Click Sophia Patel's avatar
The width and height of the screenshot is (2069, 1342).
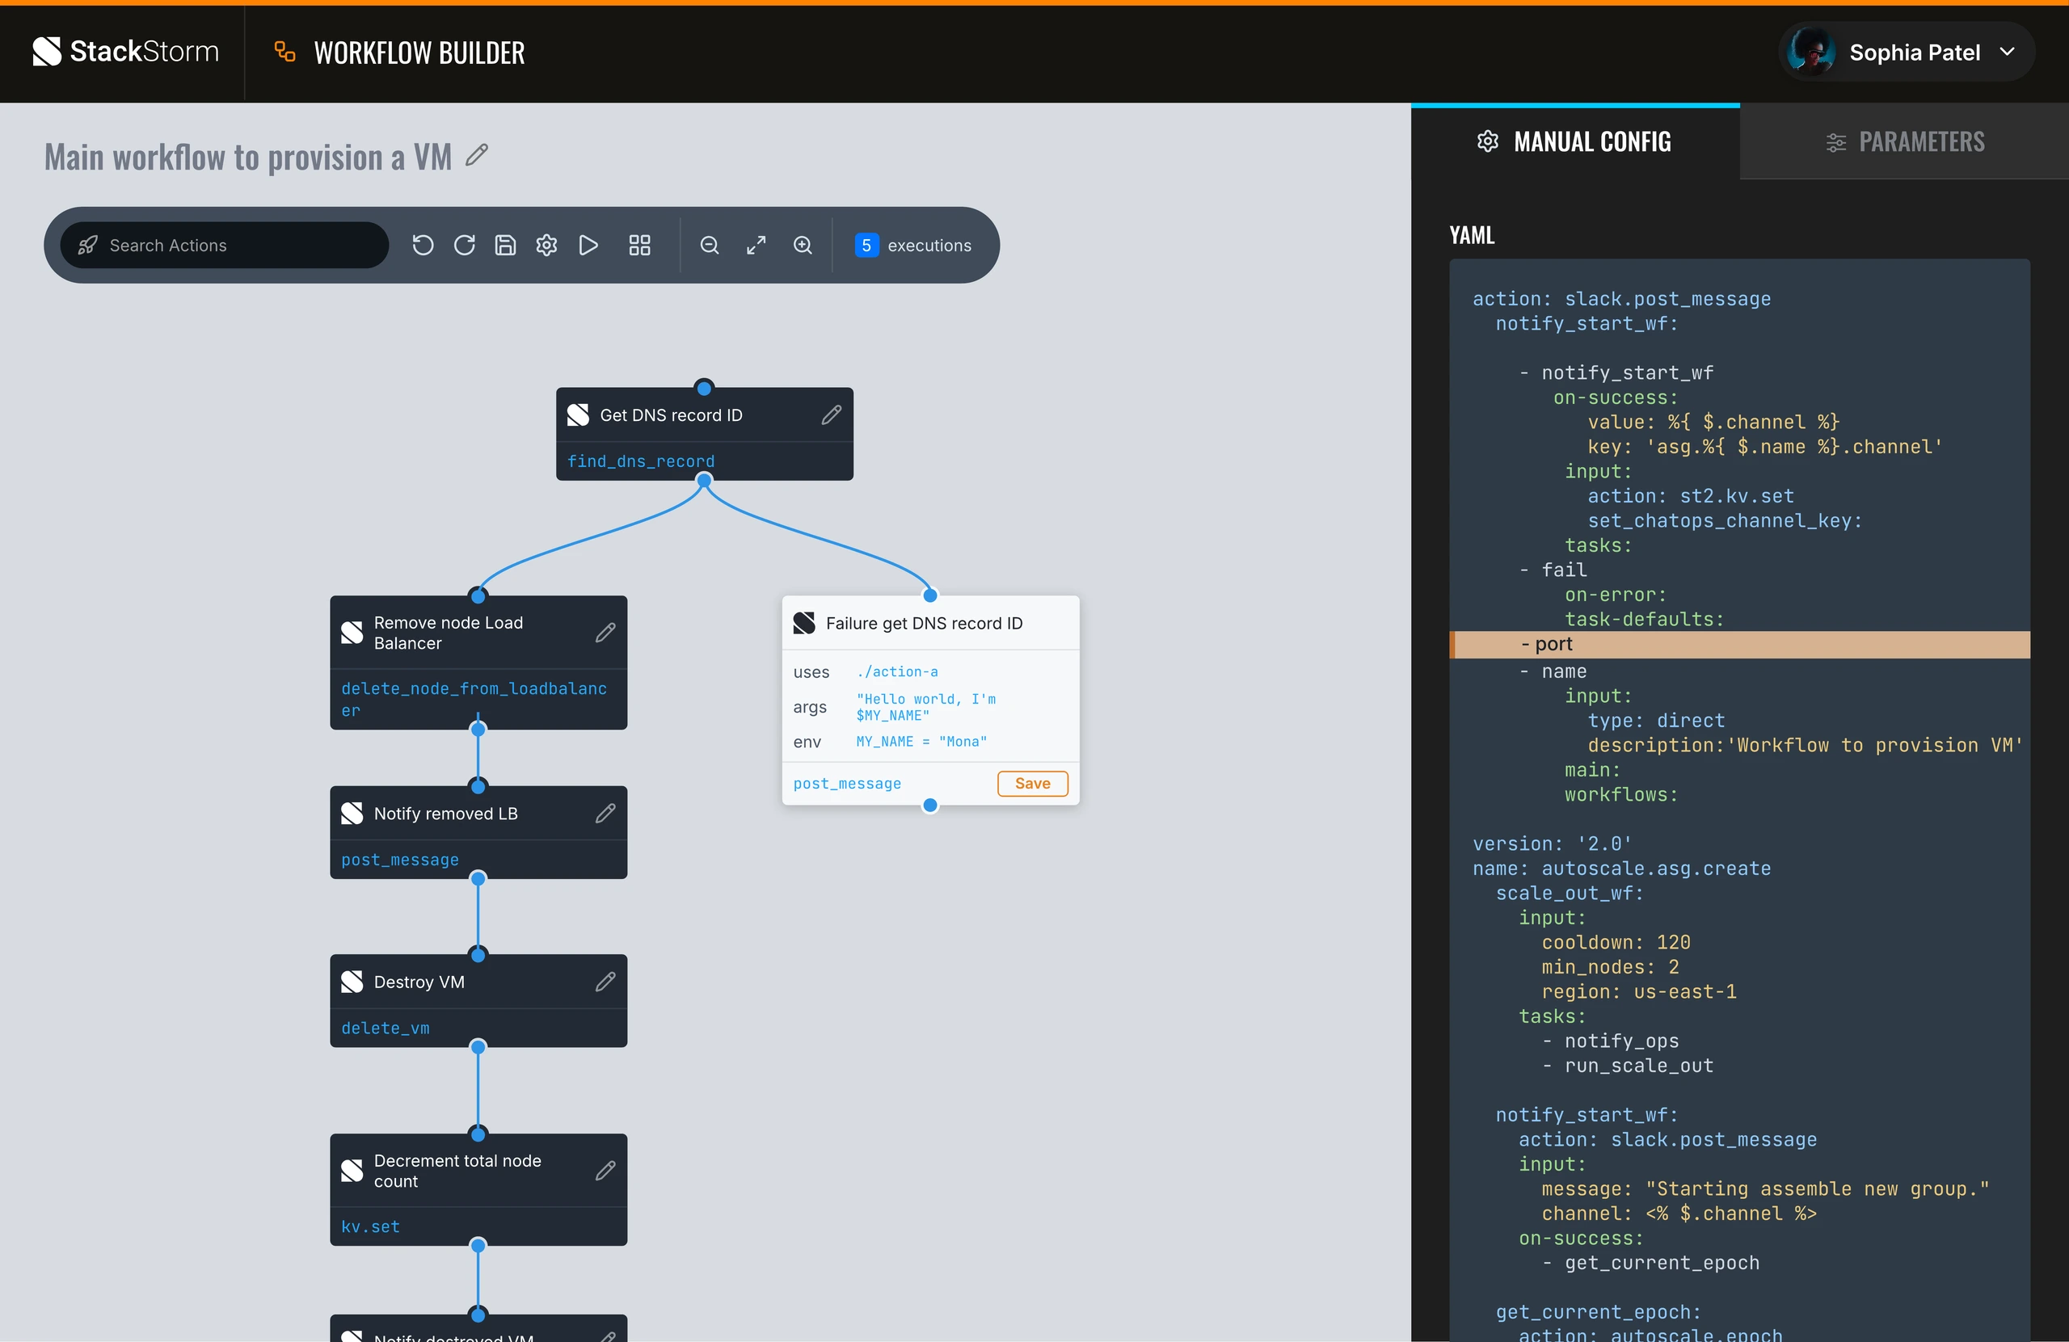point(1812,53)
